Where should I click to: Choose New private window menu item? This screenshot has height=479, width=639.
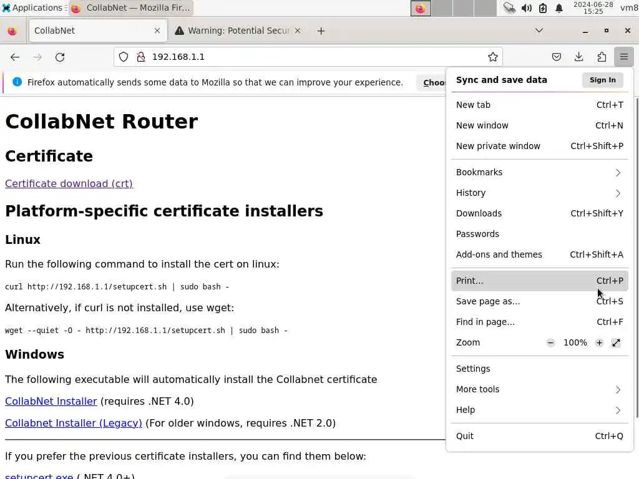tap(540, 146)
